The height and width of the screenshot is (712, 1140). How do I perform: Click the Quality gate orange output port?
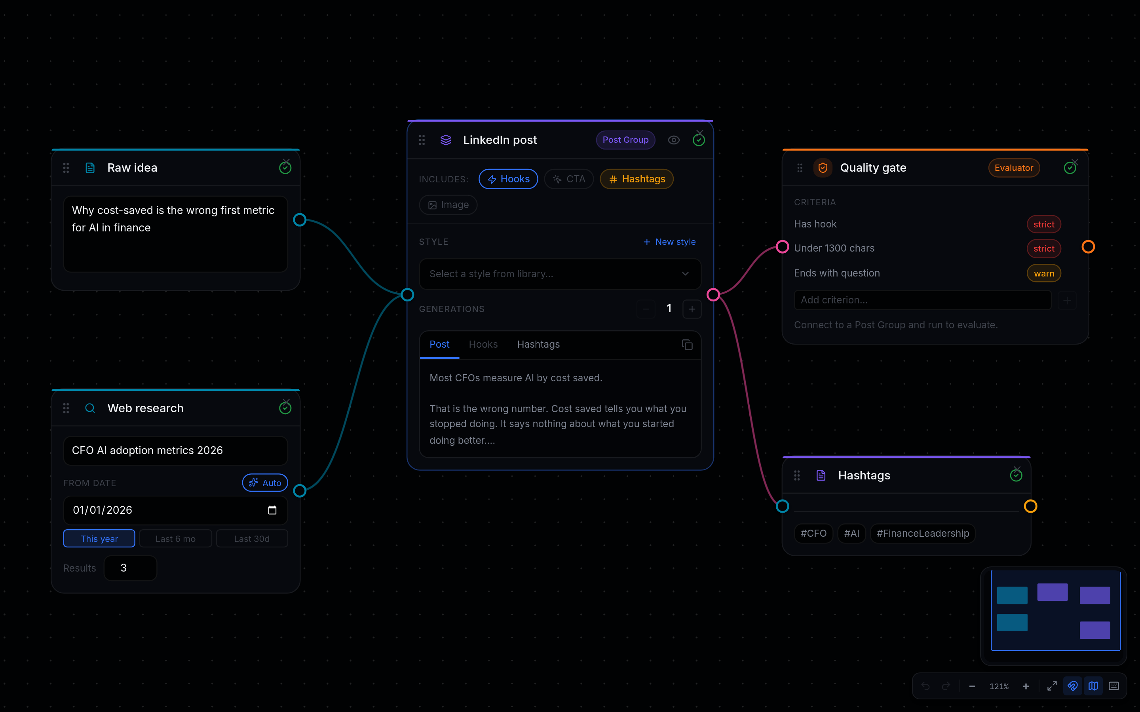tap(1088, 247)
